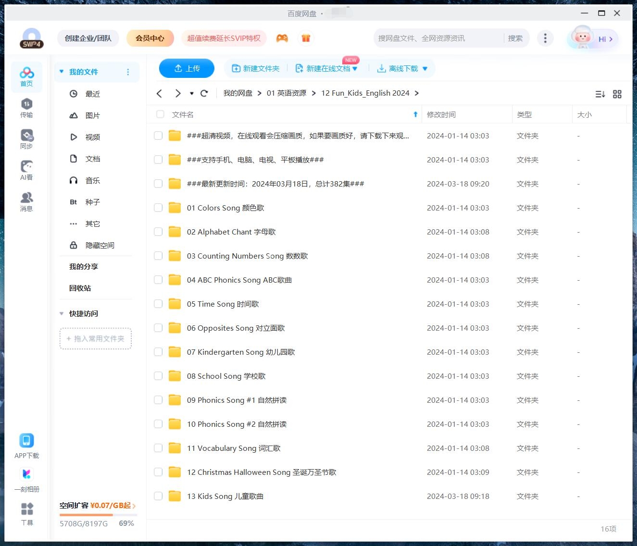Open 会员中心 button
The width and height of the screenshot is (637, 546).
pyautogui.click(x=150, y=38)
